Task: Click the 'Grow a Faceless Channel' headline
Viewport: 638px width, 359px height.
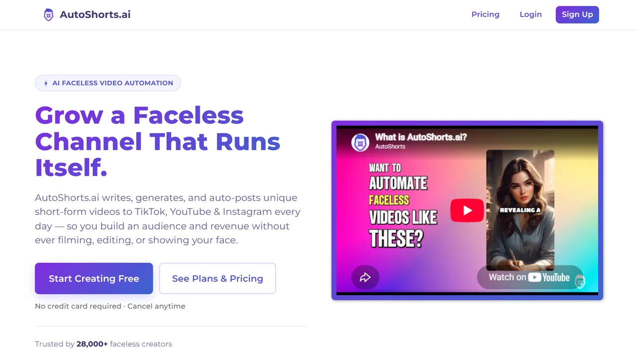Action: [x=158, y=142]
